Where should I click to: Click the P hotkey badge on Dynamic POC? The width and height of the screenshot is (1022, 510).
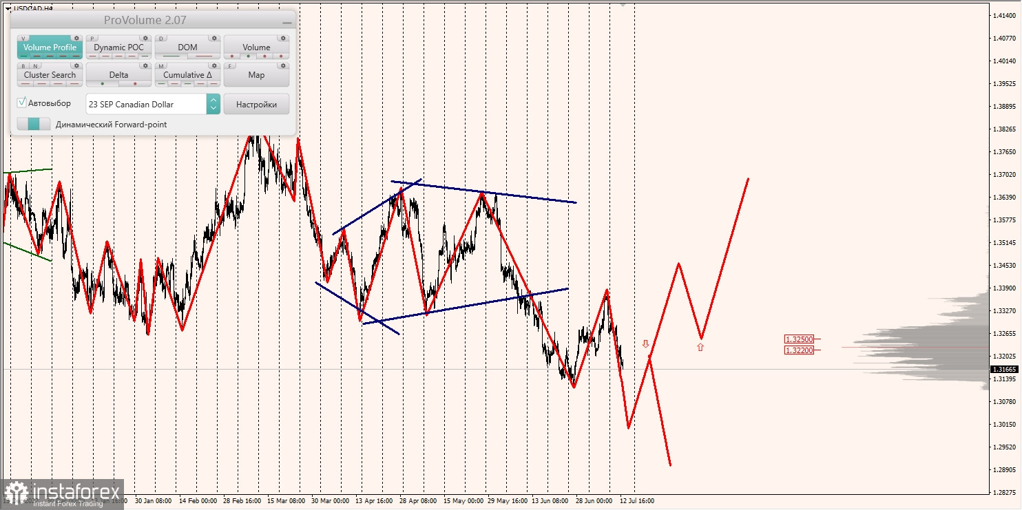click(x=92, y=39)
